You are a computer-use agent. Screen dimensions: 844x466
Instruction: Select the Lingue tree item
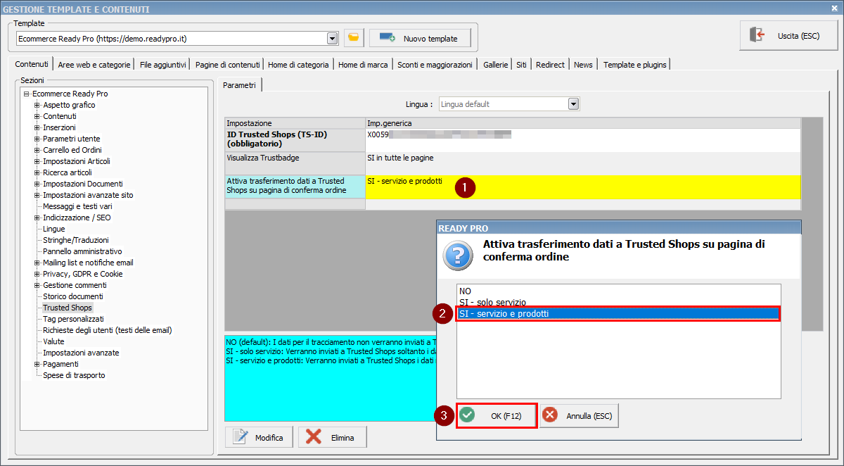tap(53, 229)
